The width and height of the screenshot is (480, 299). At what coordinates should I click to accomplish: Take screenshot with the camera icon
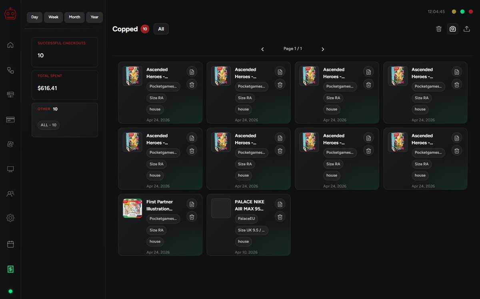tap(452, 29)
